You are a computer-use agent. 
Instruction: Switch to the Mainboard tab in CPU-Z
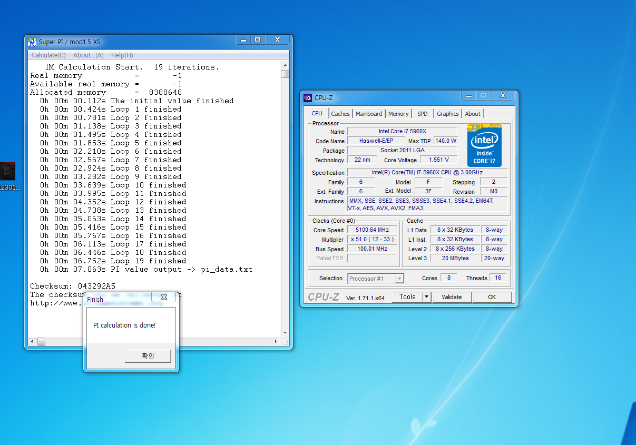[x=369, y=114]
